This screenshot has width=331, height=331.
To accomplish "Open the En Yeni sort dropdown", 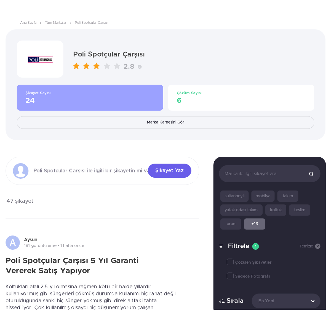I will (286, 301).
